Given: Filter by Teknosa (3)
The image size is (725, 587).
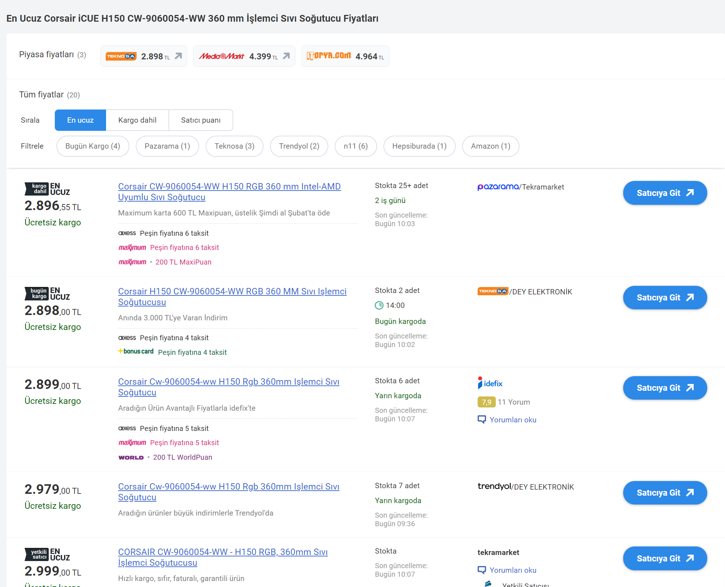Looking at the screenshot, I should pyautogui.click(x=235, y=146).
